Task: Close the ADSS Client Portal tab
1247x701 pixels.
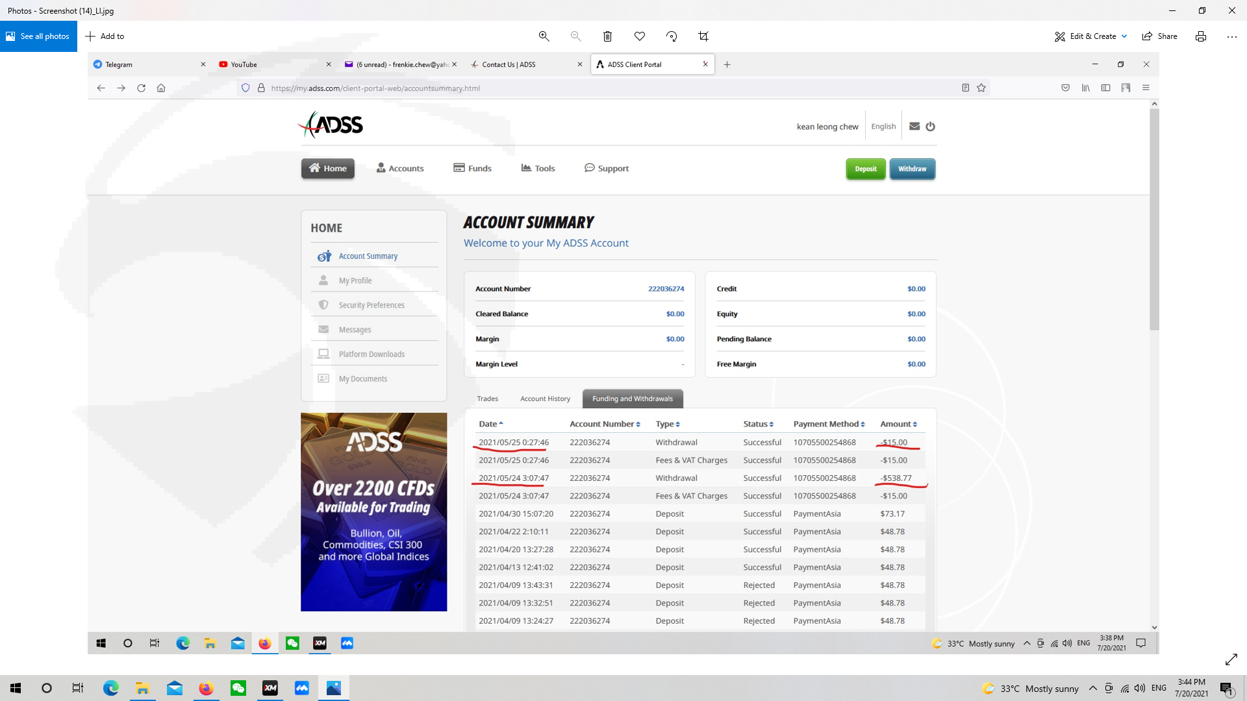Action: [705, 64]
